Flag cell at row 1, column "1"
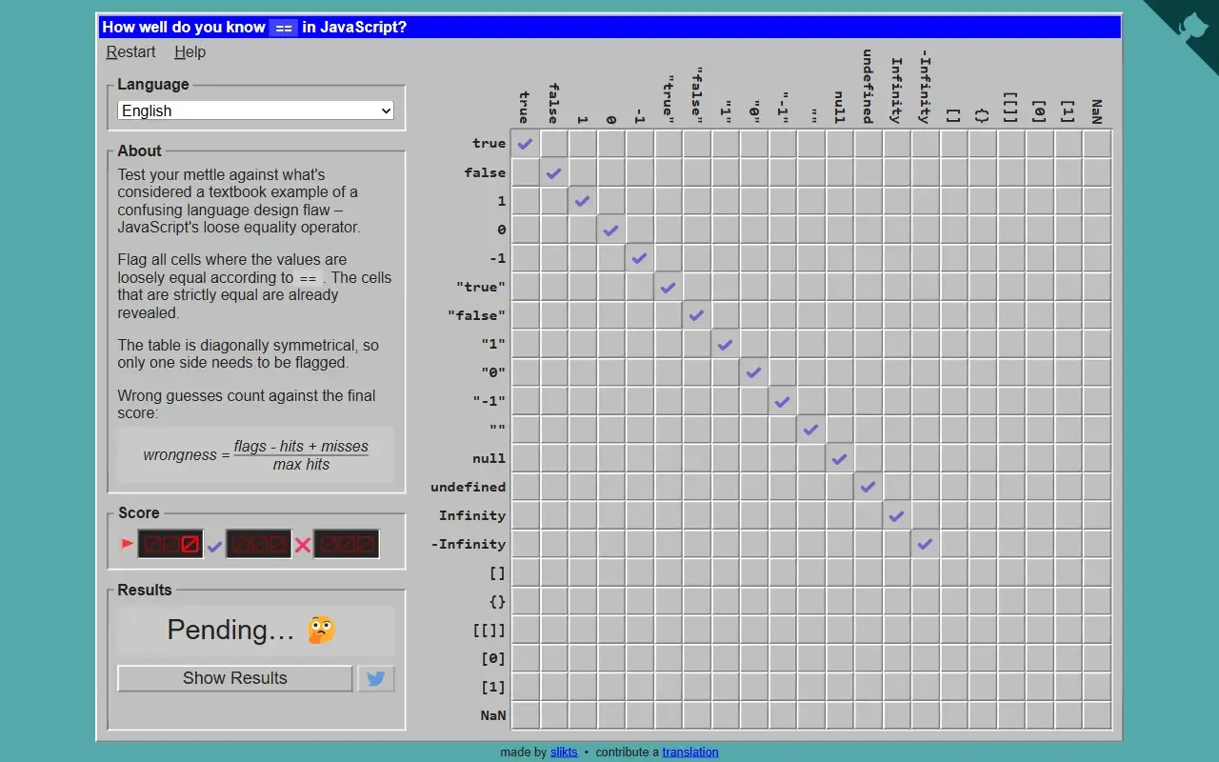Image resolution: width=1219 pixels, height=762 pixels. pos(726,201)
